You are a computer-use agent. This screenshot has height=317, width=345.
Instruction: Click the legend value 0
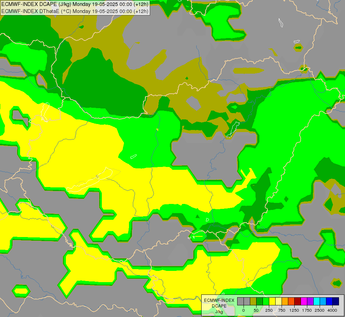click(x=244, y=310)
